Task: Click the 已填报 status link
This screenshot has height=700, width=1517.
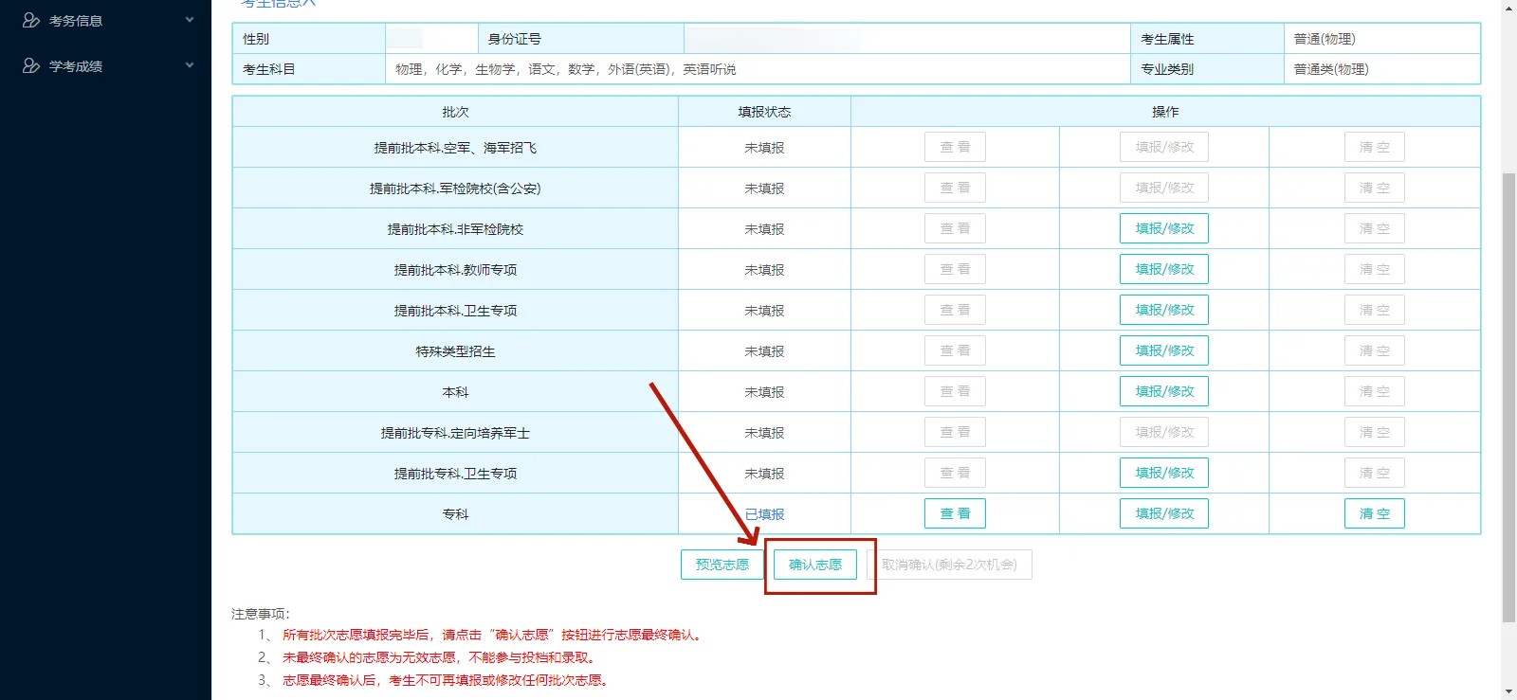Action: coord(764,514)
